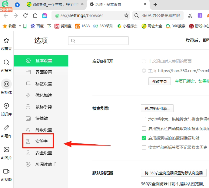Select 鼠标手势 in settings menu
209x188 pixels.
(41, 107)
